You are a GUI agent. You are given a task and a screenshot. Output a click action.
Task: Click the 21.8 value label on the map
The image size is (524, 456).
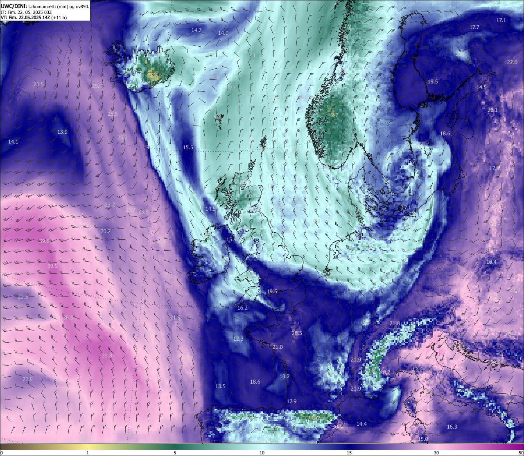(x=395, y=323)
